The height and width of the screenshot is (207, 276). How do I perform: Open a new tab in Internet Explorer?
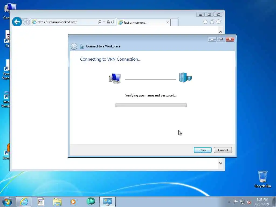tap(175, 23)
